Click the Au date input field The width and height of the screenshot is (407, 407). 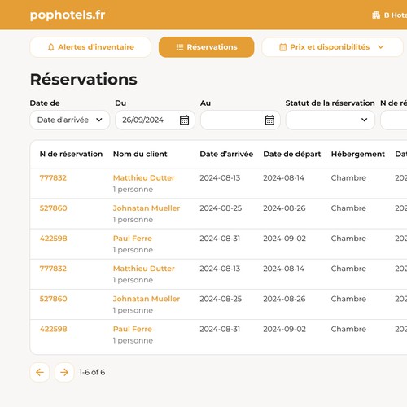click(240, 120)
